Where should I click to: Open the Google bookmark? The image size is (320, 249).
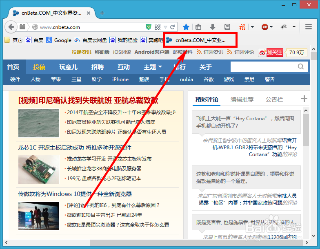click(59, 40)
